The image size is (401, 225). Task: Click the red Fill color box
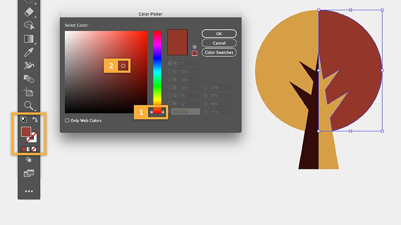(26, 132)
